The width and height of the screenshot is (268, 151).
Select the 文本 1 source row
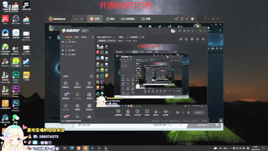coord(78,46)
